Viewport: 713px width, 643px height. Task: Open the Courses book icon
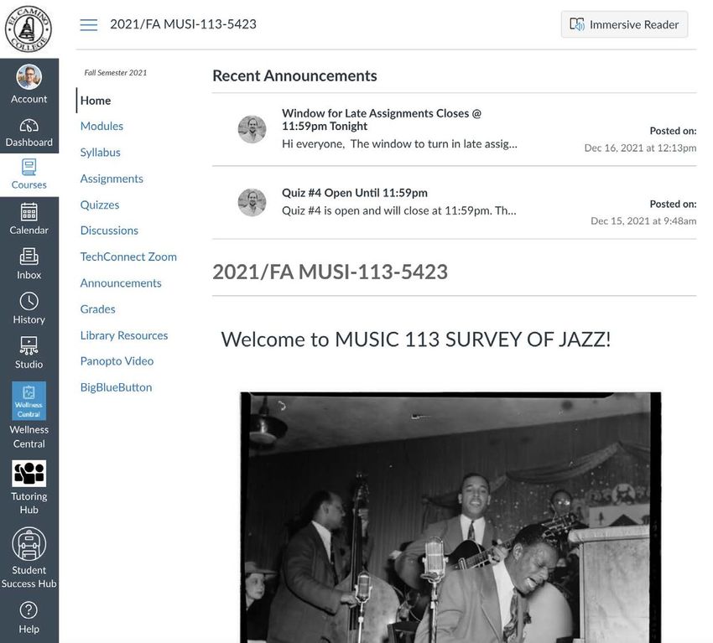point(29,167)
